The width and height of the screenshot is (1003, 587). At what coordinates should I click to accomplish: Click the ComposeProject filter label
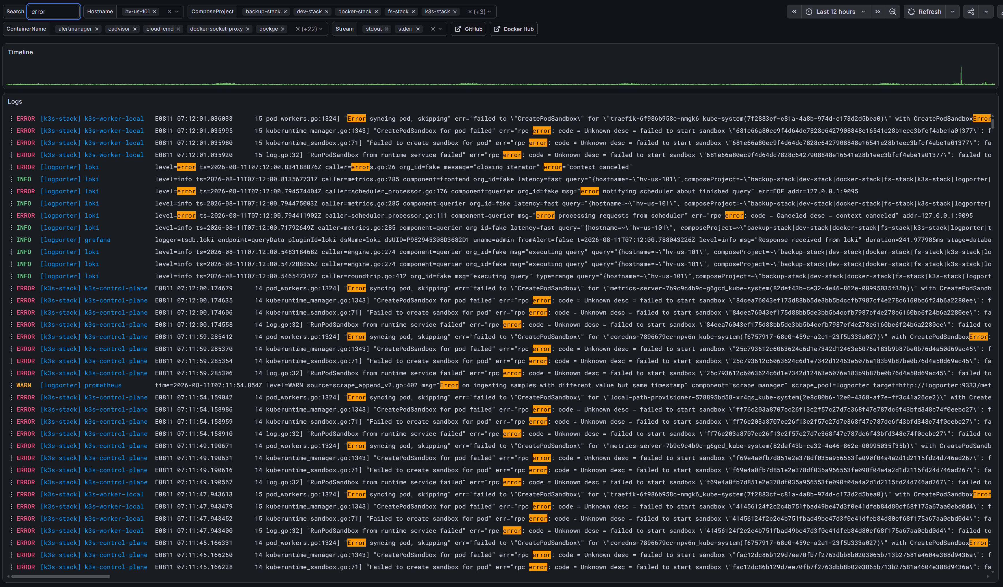(212, 12)
